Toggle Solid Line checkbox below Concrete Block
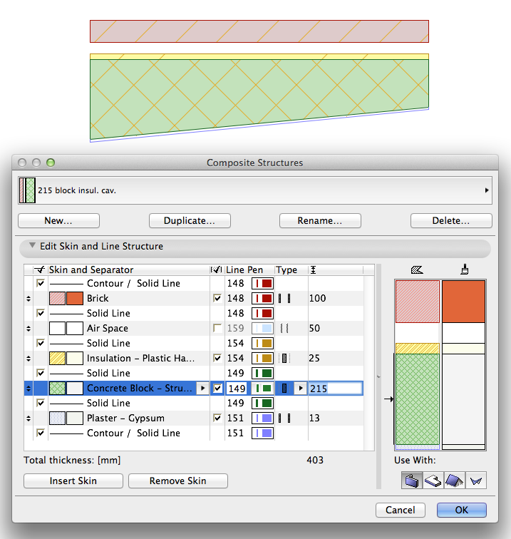The width and height of the screenshot is (511, 539). (41, 403)
